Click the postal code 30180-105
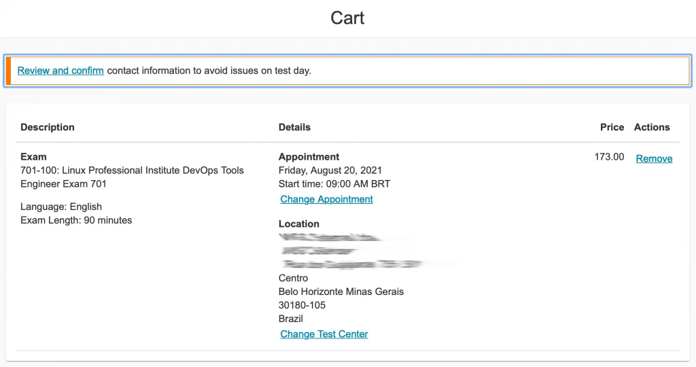 click(x=302, y=305)
